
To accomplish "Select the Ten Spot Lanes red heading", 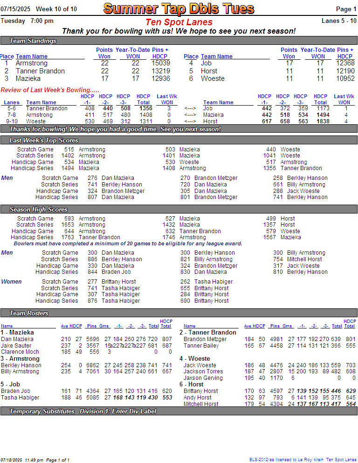I will point(179,22).
